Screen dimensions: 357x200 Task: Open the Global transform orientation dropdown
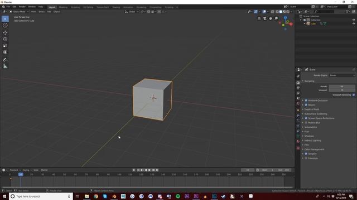[132, 12]
